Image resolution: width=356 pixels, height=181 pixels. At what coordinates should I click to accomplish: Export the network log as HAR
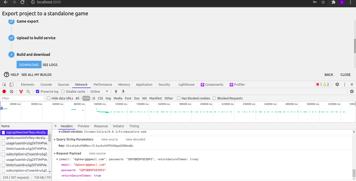click(x=123, y=91)
